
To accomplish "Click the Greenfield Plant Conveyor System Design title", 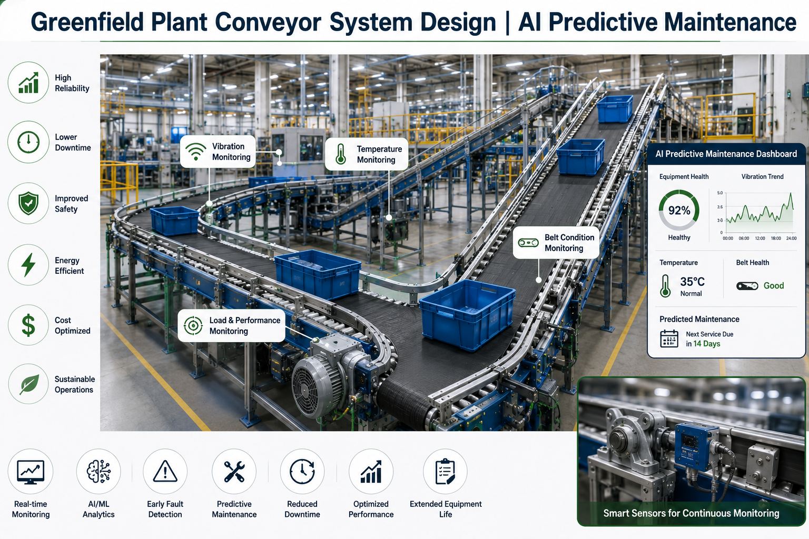I will click(x=413, y=23).
